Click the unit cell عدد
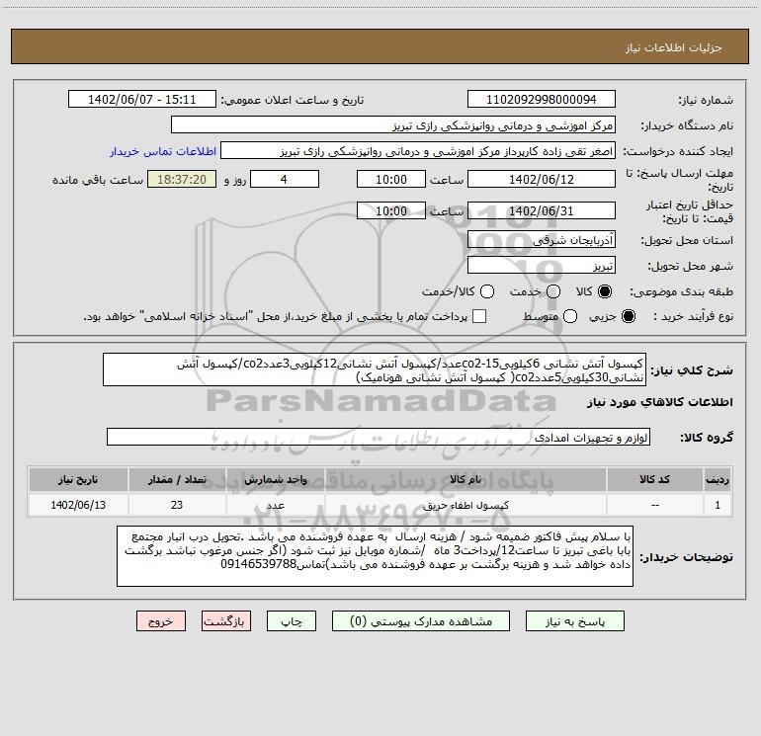761x736 pixels. click(x=275, y=505)
